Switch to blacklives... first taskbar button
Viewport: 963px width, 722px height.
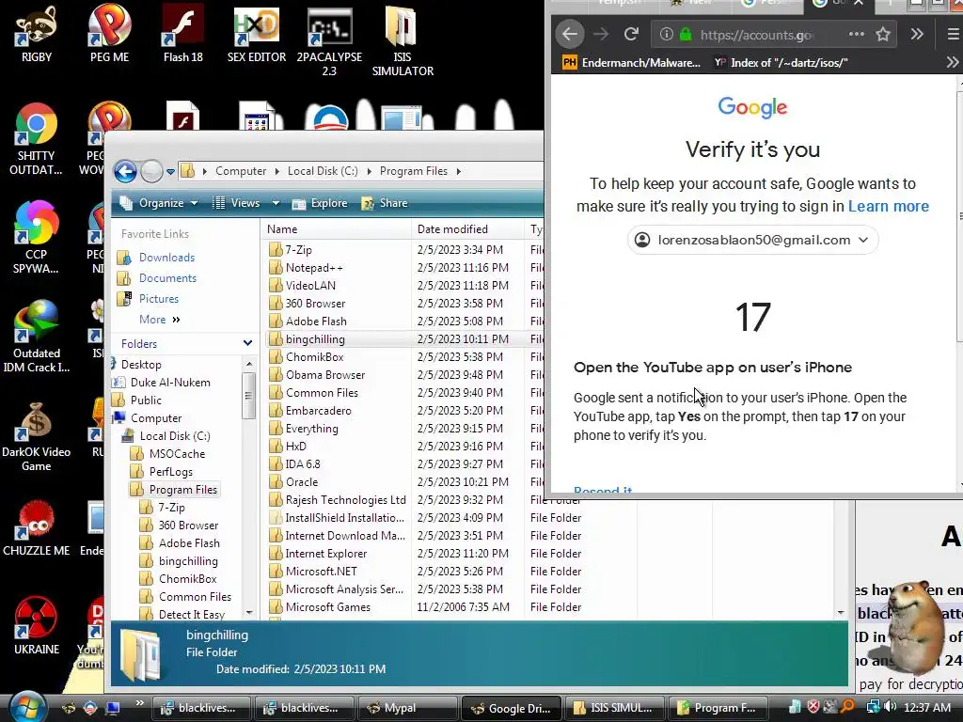(201, 708)
